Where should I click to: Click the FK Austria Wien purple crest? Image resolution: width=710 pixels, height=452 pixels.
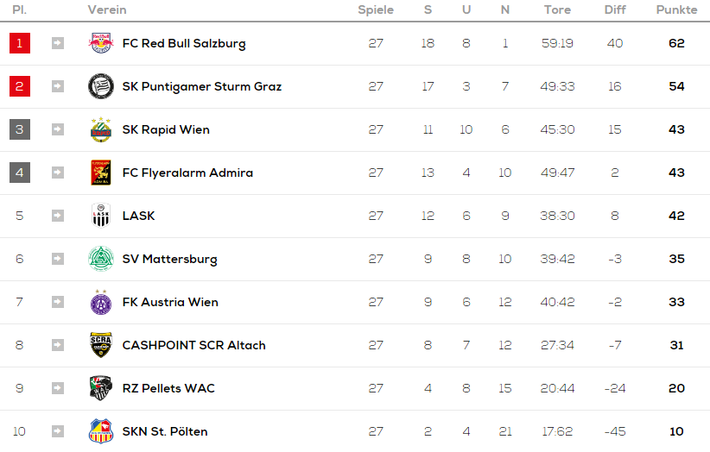tap(100, 302)
